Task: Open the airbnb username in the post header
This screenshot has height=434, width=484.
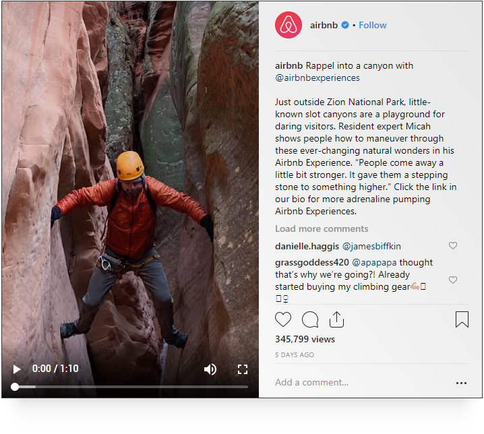Action: [324, 25]
